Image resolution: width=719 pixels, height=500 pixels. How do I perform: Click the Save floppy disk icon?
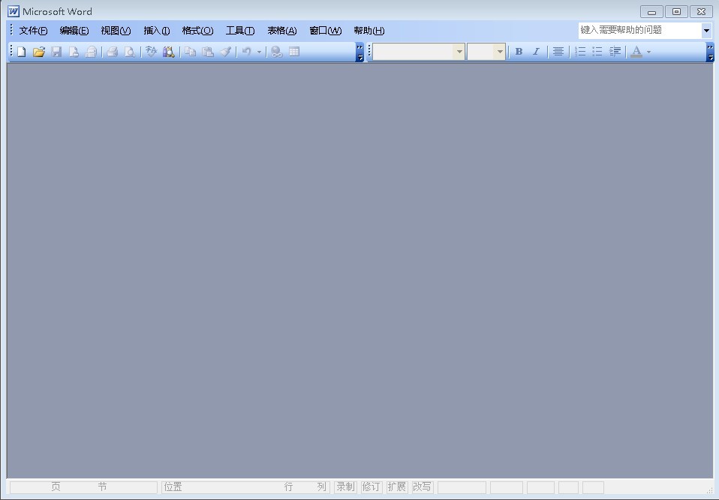pos(56,52)
